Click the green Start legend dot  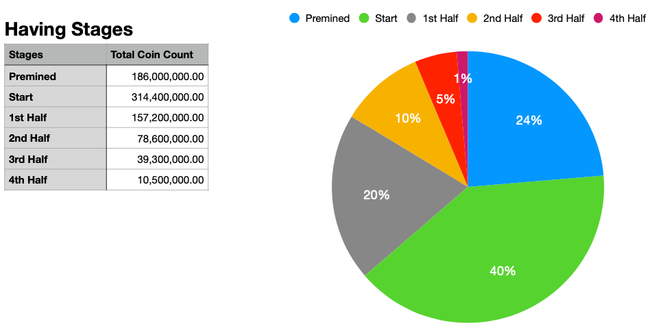click(x=364, y=18)
